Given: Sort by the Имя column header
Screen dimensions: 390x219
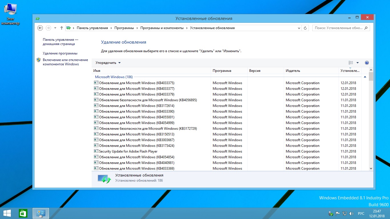Looking at the screenshot, I should 151,71.
